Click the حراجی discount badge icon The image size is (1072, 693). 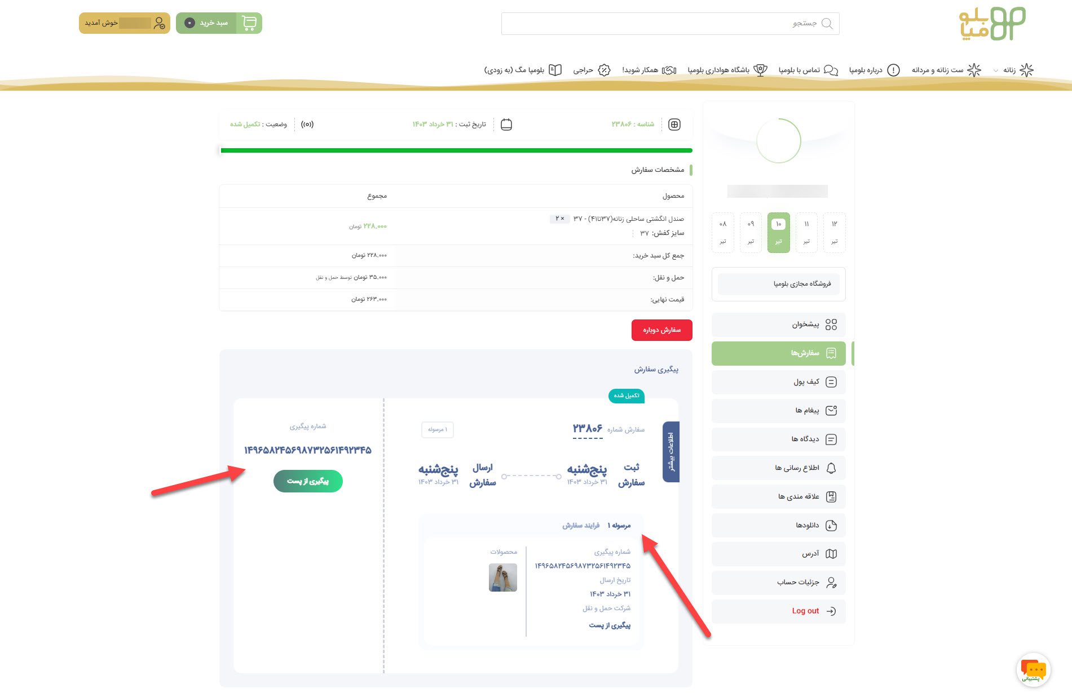pos(604,70)
